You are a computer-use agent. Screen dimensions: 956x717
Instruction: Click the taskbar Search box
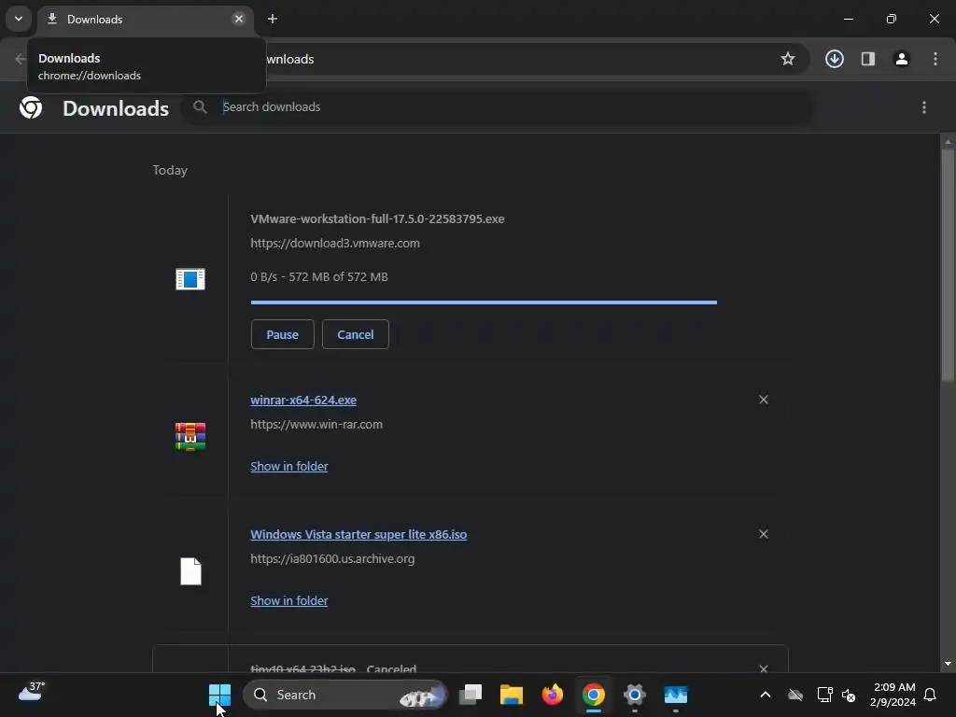click(x=345, y=695)
